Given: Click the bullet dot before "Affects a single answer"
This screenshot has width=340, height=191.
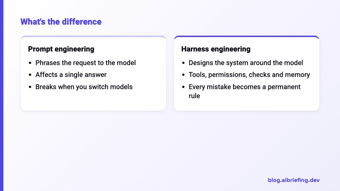Looking at the screenshot, I should click(30, 75).
